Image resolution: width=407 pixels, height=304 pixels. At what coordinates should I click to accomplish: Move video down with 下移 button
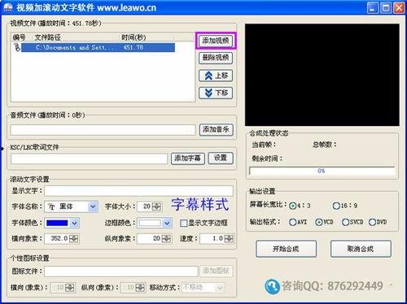[216, 93]
